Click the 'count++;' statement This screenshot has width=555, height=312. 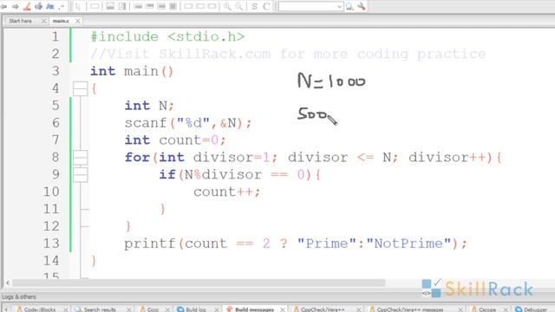[227, 192]
